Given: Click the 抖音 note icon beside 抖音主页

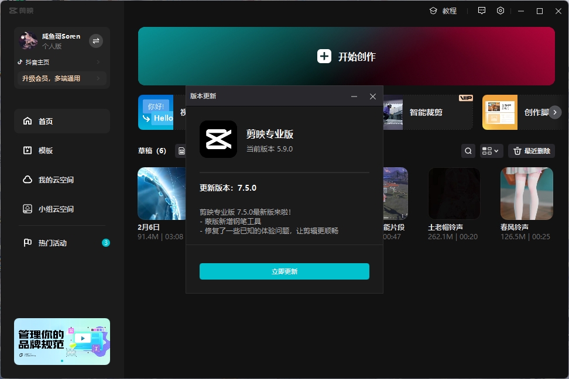Looking at the screenshot, I should (x=20, y=62).
